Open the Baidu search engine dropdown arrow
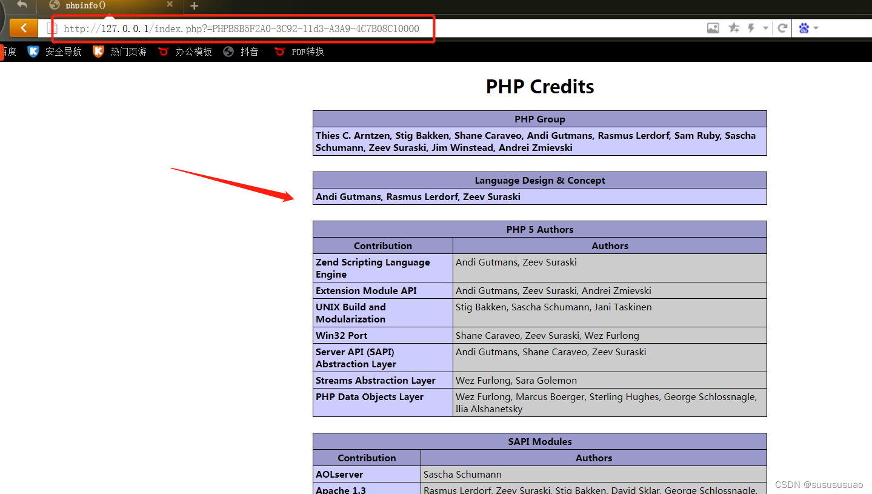872x494 pixels. point(814,28)
